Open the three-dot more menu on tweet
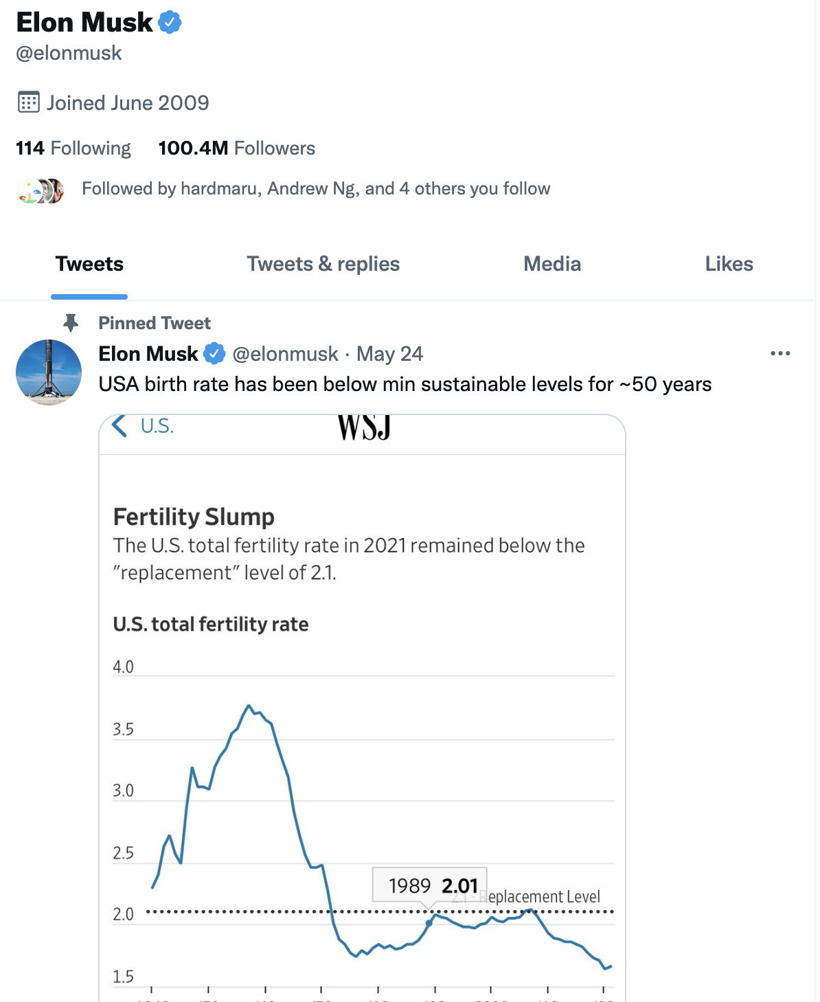The height and width of the screenshot is (1002, 820). coord(780,353)
